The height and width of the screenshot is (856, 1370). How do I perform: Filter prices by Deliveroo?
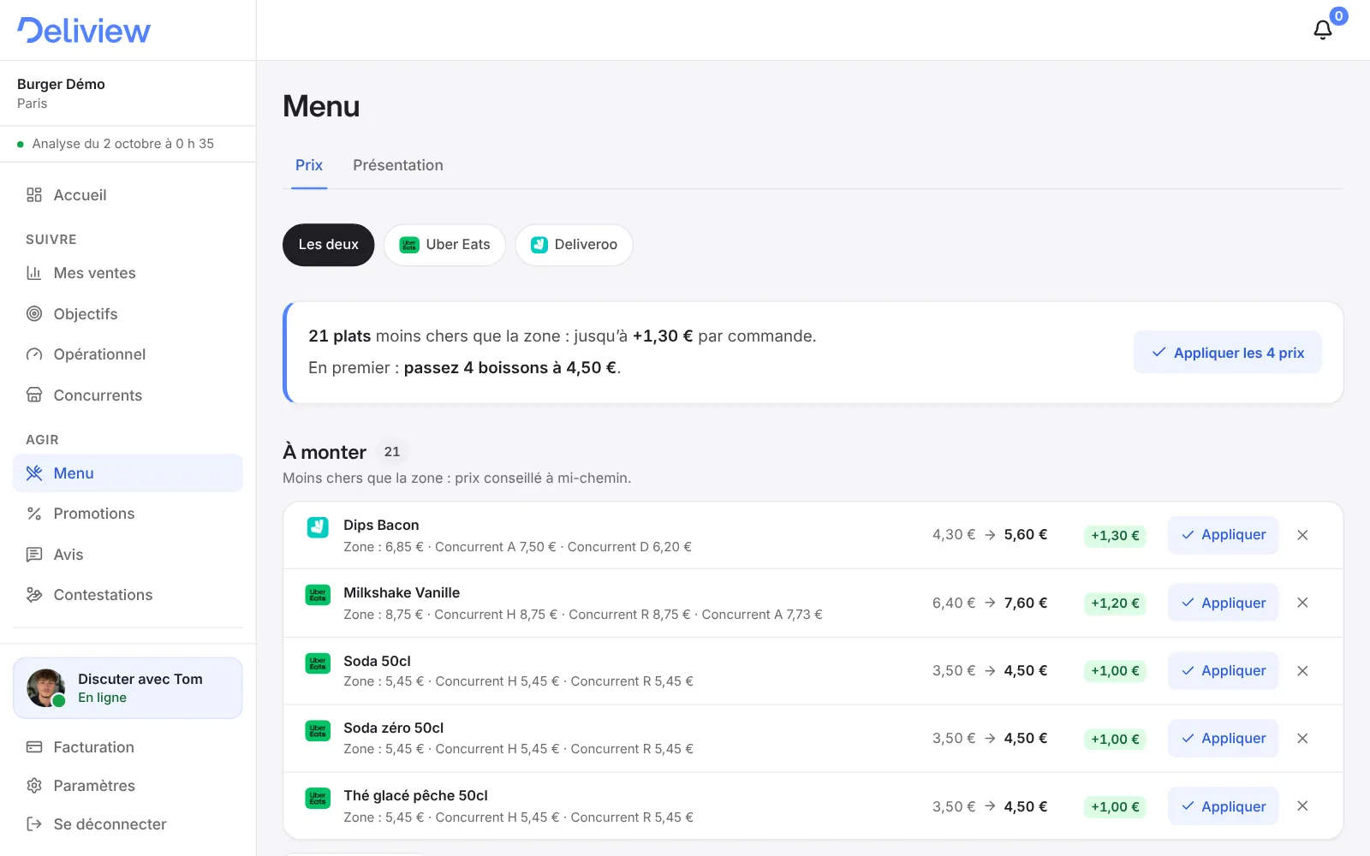(574, 245)
